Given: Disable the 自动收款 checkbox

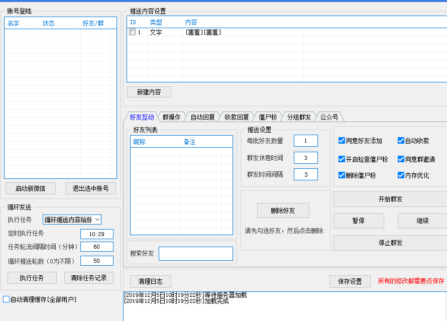Looking at the screenshot, I should click(401, 141).
